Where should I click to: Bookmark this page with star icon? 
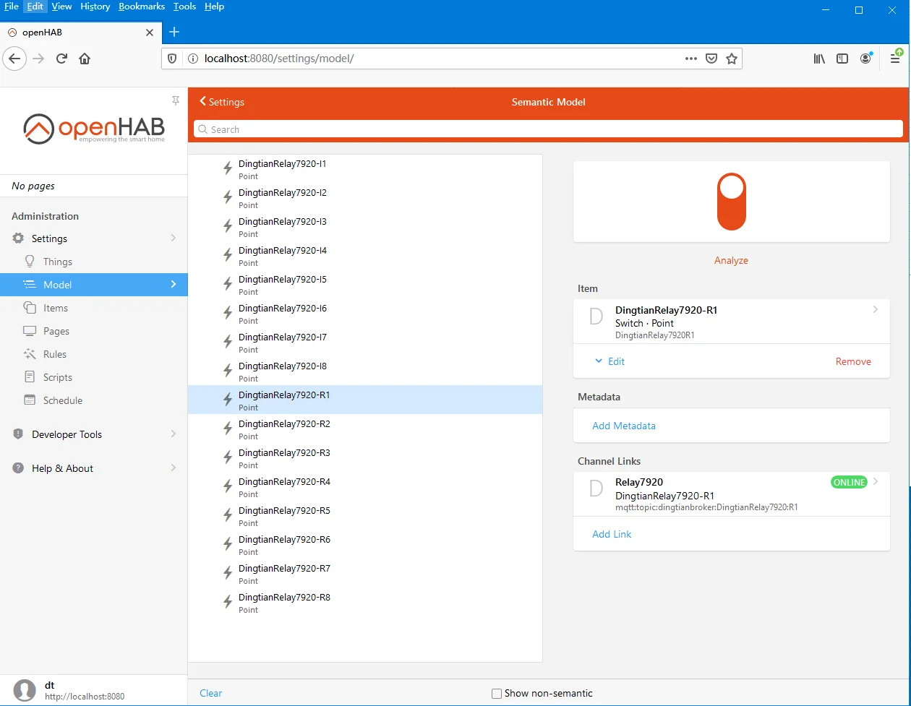pyautogui.click(x=732, y=59)
